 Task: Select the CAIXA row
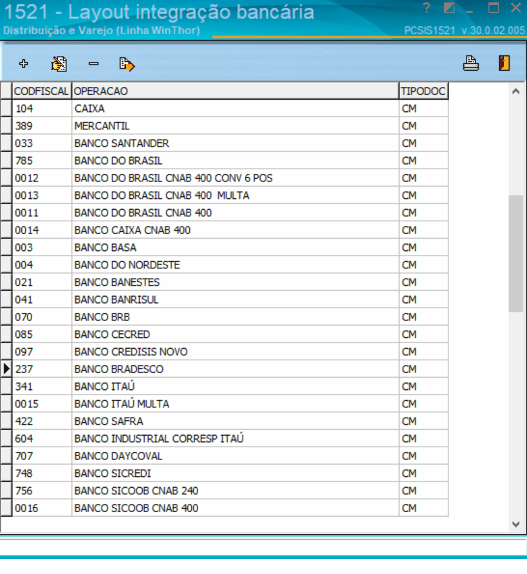pyautogui.click(x=224, y=108)
